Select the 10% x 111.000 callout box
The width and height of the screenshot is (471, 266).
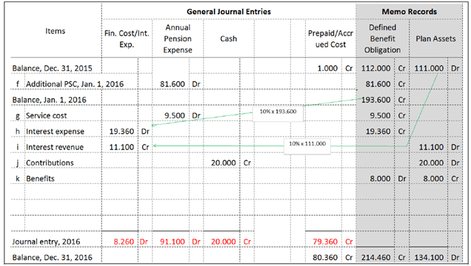pos(307,146)
